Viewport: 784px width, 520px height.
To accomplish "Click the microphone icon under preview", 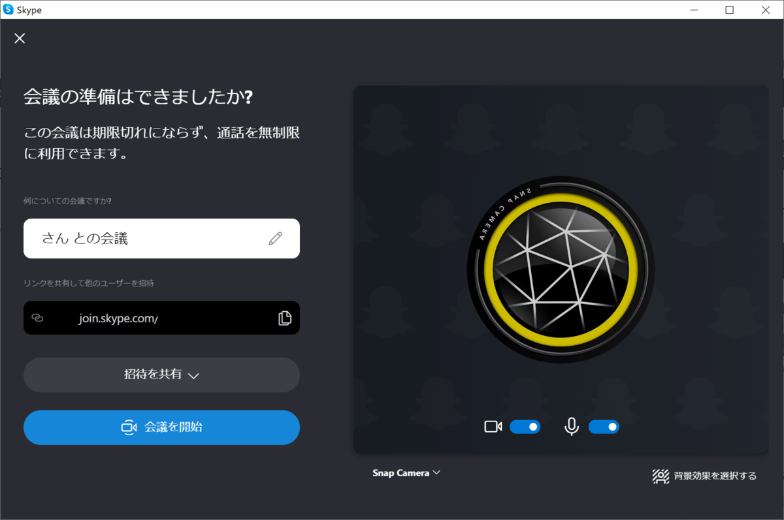I will click(x=572, y=427).
